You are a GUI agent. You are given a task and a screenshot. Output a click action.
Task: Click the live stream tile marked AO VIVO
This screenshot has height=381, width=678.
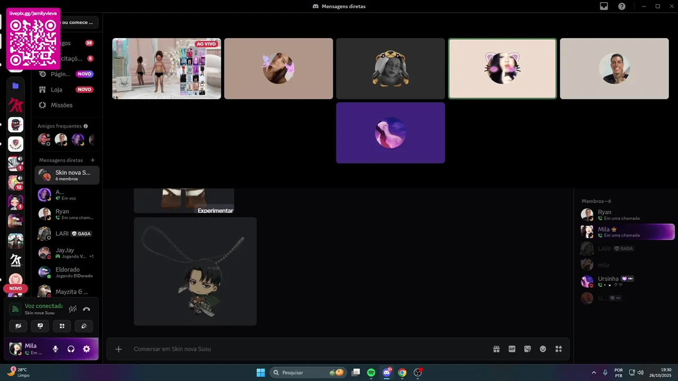[166, 69]
